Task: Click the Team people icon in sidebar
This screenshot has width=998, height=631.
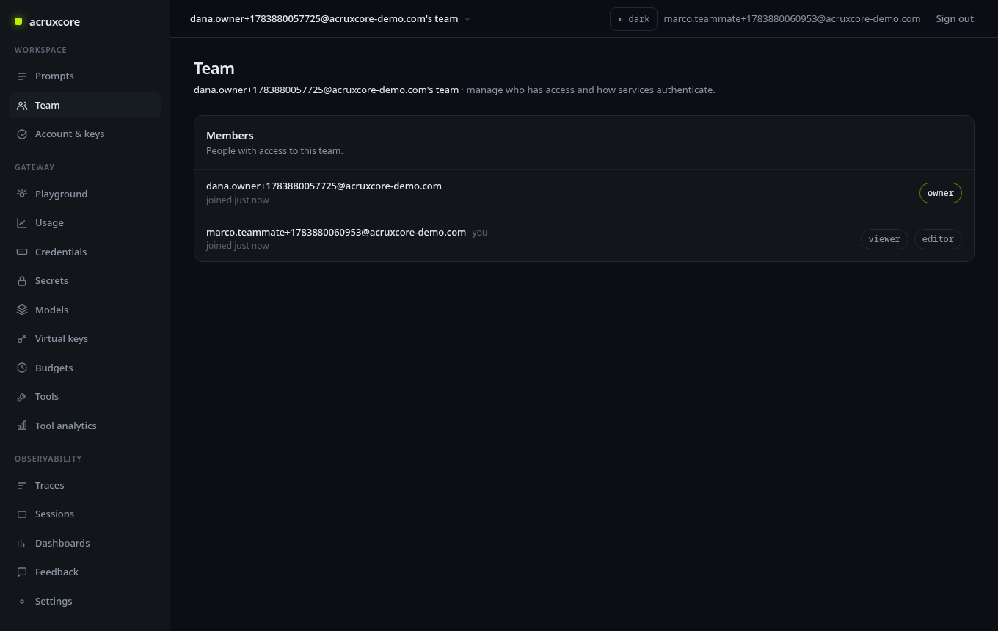Action: pos(22,106)
